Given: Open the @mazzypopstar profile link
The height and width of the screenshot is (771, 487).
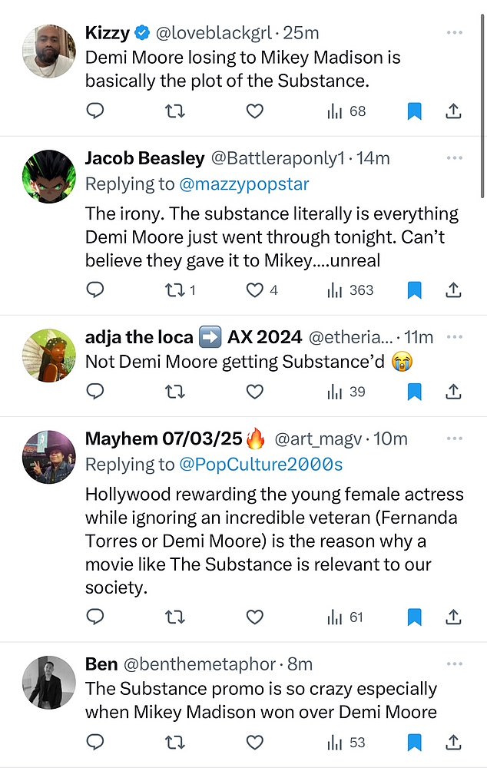Looking at the screenshot, I should coord(244,184).
